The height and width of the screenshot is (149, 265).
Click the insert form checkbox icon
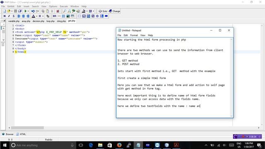coord(93,16)
